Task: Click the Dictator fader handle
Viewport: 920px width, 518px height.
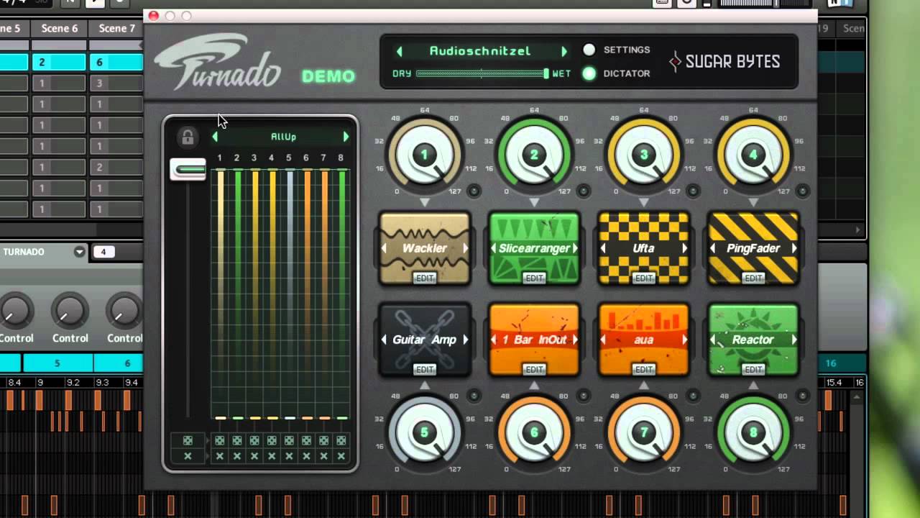Action: point(188,170)
